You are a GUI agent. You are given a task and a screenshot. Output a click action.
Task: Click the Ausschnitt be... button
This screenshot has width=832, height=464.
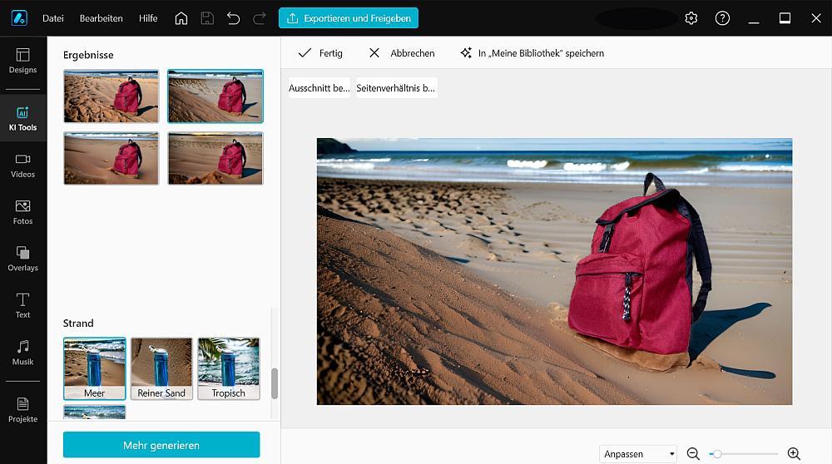(319, 88)
